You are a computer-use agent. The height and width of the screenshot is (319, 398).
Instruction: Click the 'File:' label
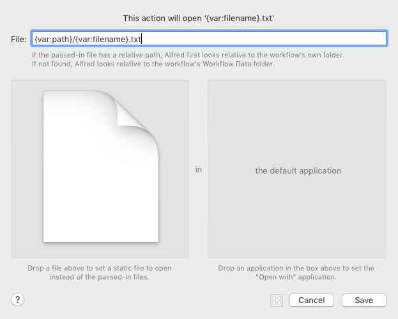(19, 40)
